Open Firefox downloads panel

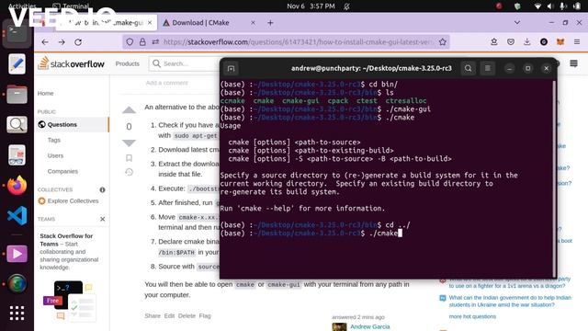pos(526,42)
